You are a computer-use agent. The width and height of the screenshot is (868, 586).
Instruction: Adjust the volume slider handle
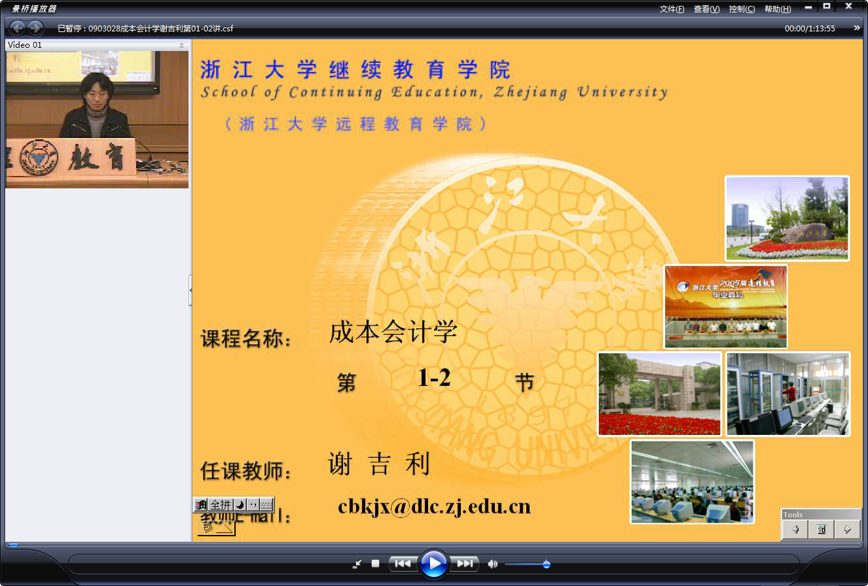547,564
